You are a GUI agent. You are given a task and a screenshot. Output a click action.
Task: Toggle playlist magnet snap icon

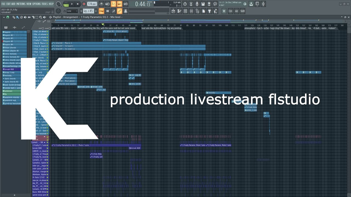point(8,17)
